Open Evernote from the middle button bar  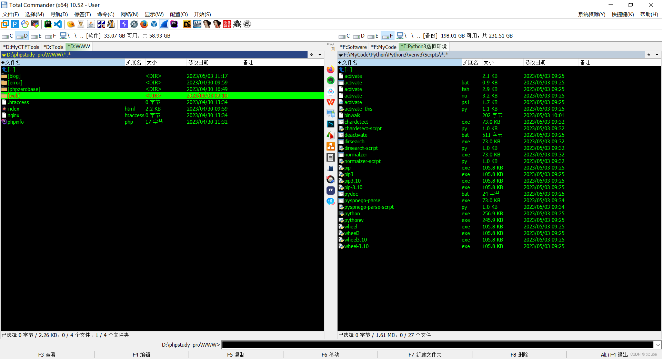click(330, 80)
